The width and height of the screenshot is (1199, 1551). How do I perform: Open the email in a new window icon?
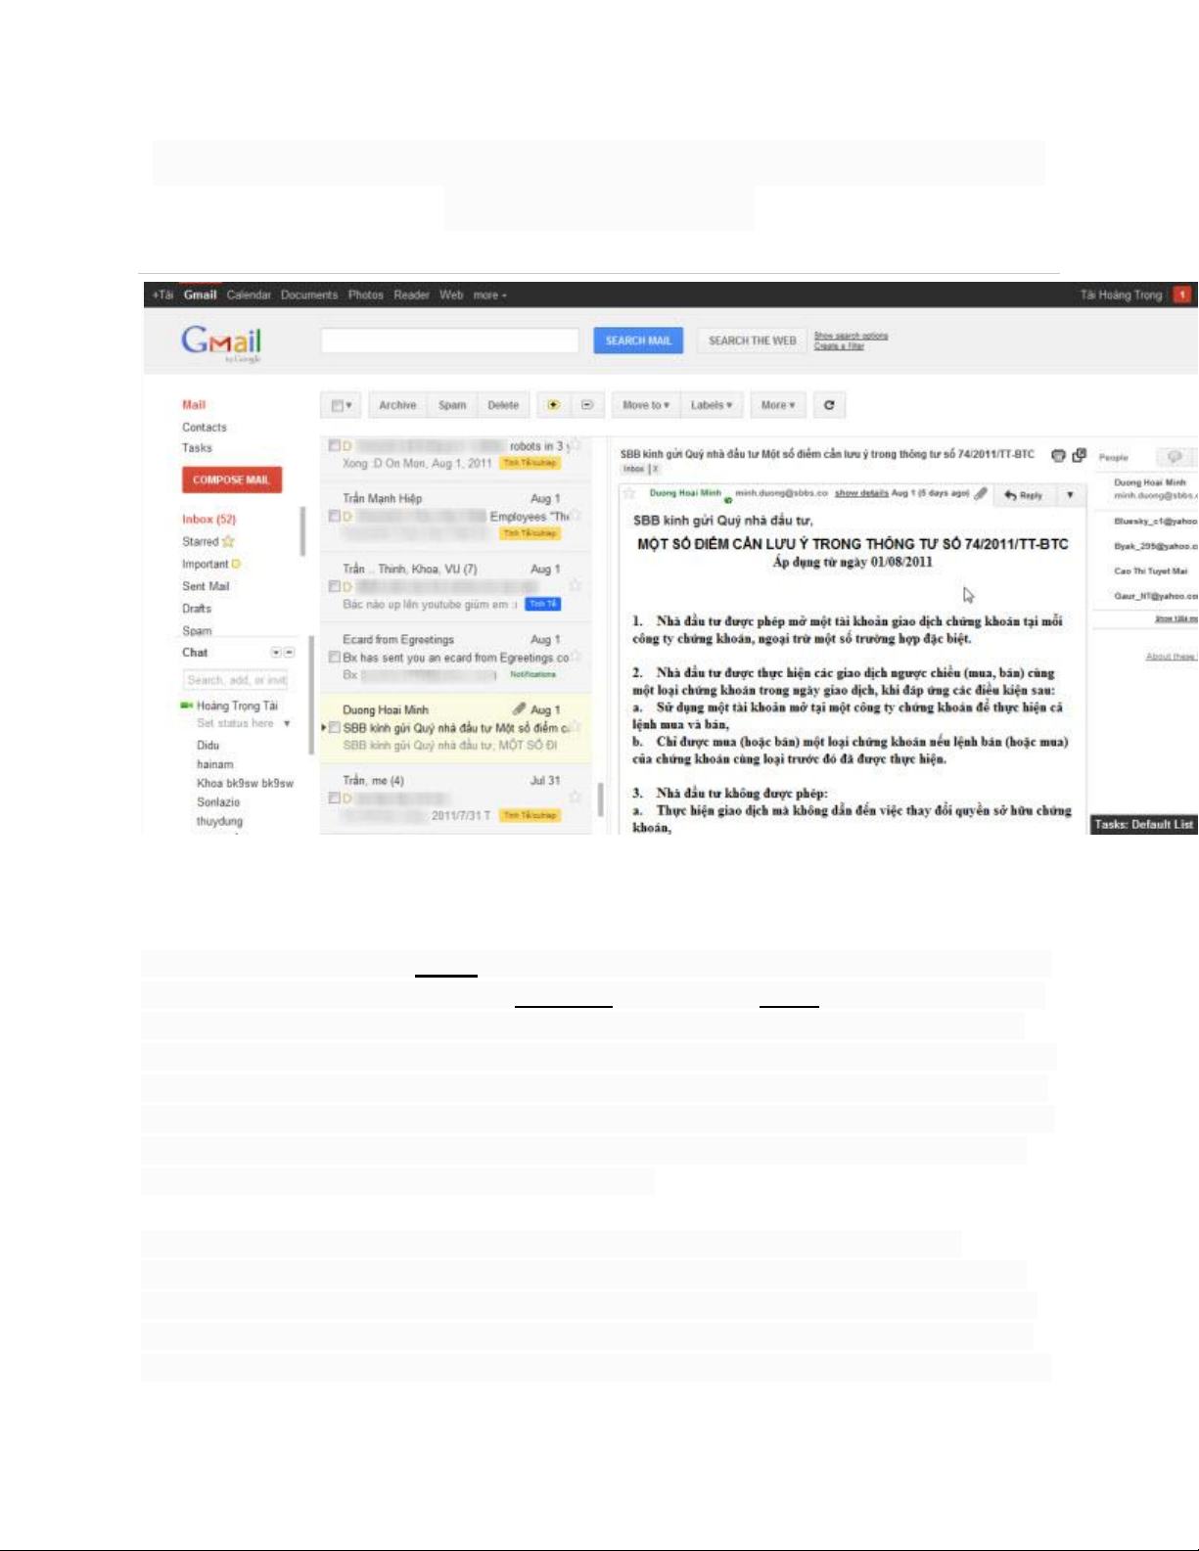click(x=1080, y=455)
